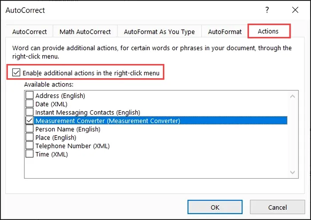Viewport: 311px width, 220px height.
Task: Tick Instant Messaging Contacts checkbox
Action: click(x=29, y=112)
